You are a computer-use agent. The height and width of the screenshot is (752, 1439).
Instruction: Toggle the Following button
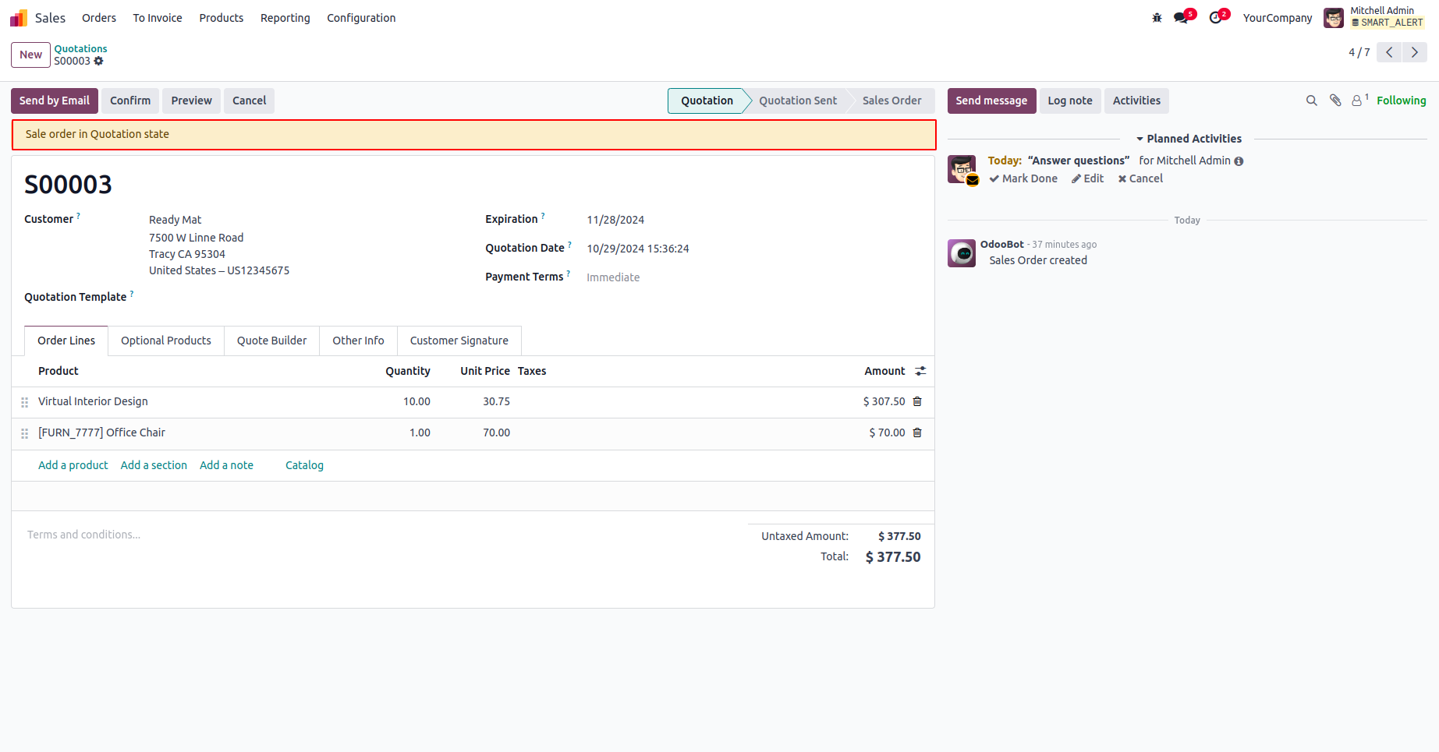(x=1401, y=101)
